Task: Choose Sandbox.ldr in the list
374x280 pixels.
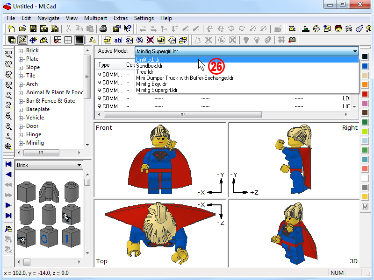Action: [x=247, y=66]
